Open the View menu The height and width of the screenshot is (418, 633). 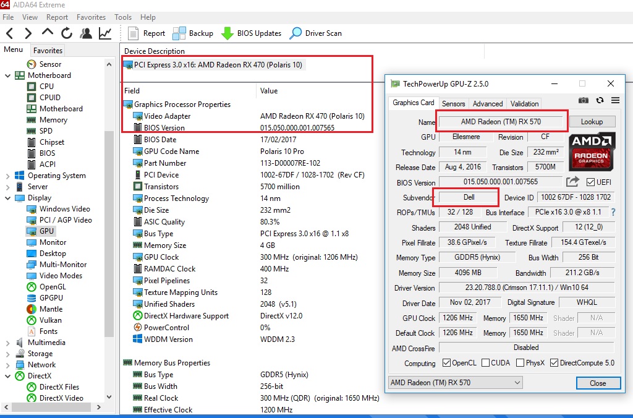30,17
